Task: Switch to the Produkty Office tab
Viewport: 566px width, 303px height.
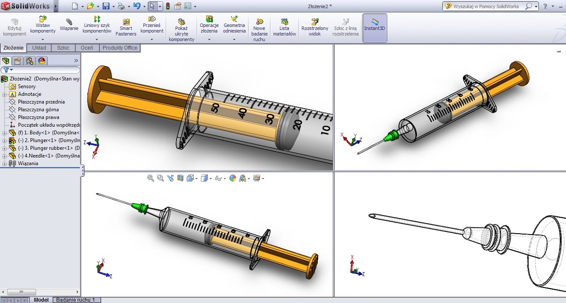Action: (x=120, y=48)
